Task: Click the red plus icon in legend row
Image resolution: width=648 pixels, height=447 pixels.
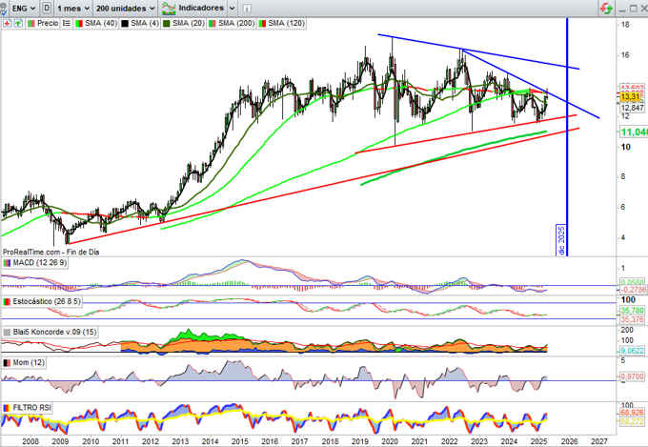Action: [7, 24]
